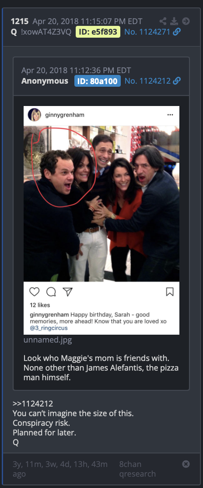Open post link No. 1124212

pyautogui.click(x=147, y=81)
